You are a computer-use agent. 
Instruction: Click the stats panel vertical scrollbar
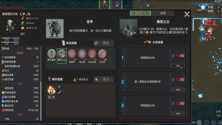click(41, 83)
